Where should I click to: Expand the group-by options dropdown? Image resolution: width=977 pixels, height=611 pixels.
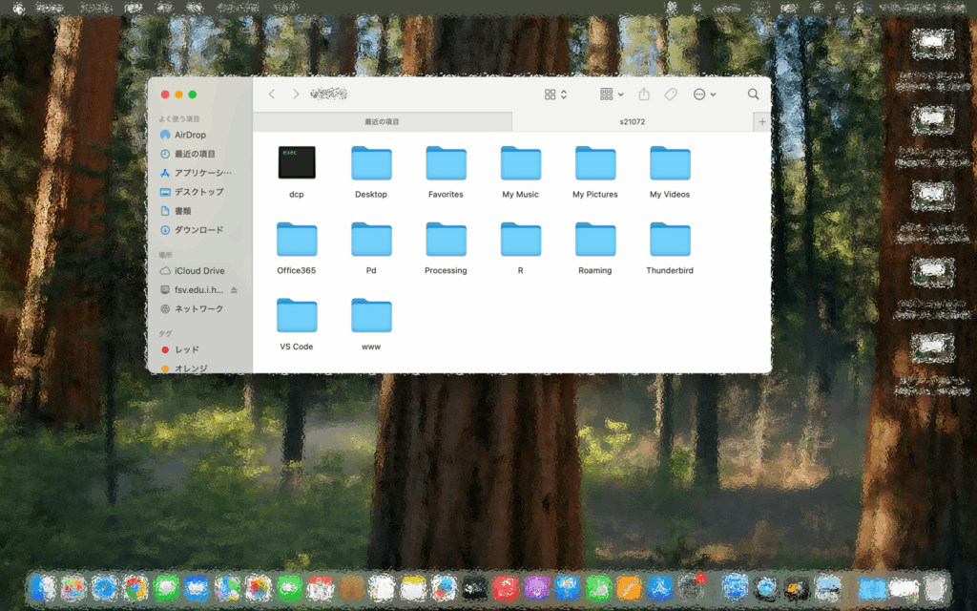click(612, 95)
